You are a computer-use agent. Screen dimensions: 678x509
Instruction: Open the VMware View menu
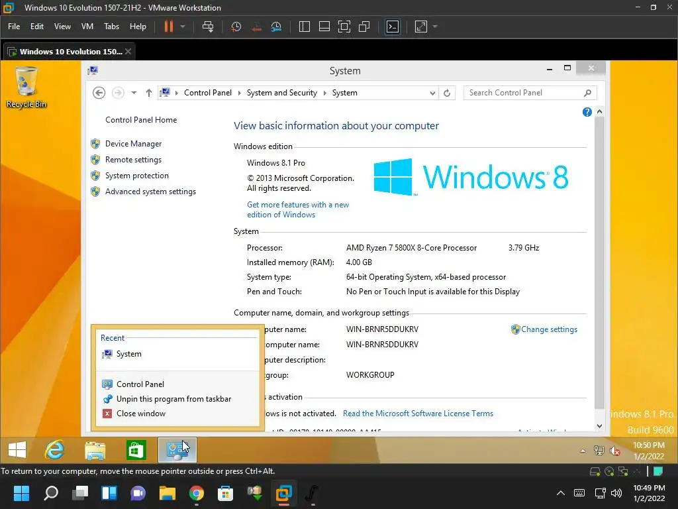(62, 27)
